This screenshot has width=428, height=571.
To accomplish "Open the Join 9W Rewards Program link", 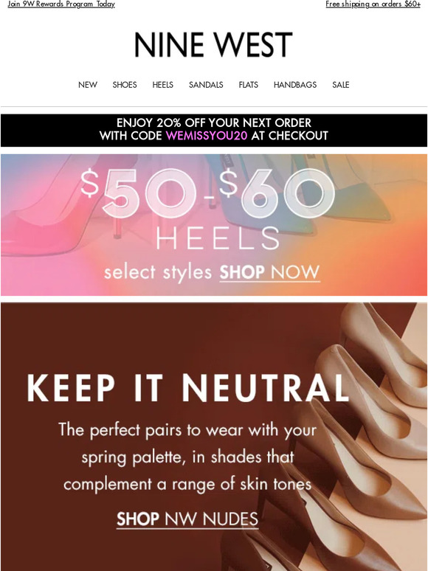I will click(x=61, y=4).
